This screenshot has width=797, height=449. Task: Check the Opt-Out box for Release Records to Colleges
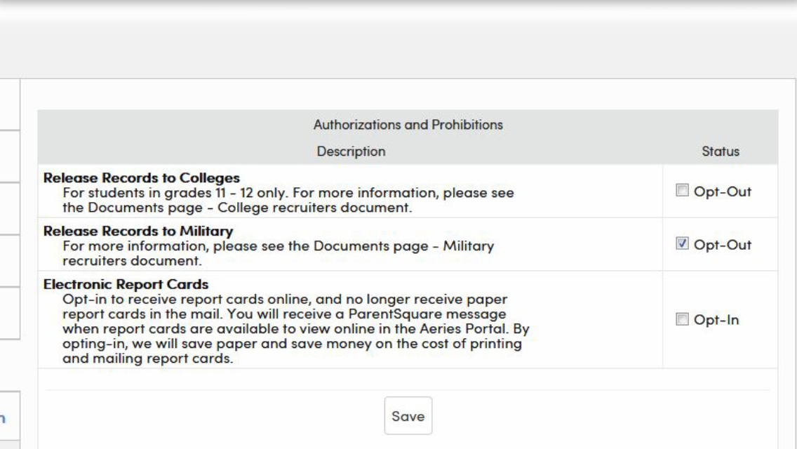[681, 192]
